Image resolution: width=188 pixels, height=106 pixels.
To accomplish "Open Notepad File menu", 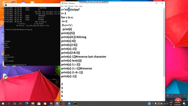I will (x=62, y=6).
